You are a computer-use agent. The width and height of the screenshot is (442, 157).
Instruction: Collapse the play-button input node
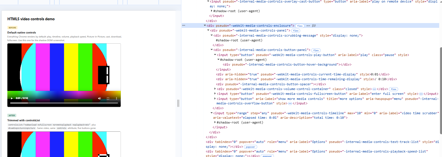[x=215, y=55]
